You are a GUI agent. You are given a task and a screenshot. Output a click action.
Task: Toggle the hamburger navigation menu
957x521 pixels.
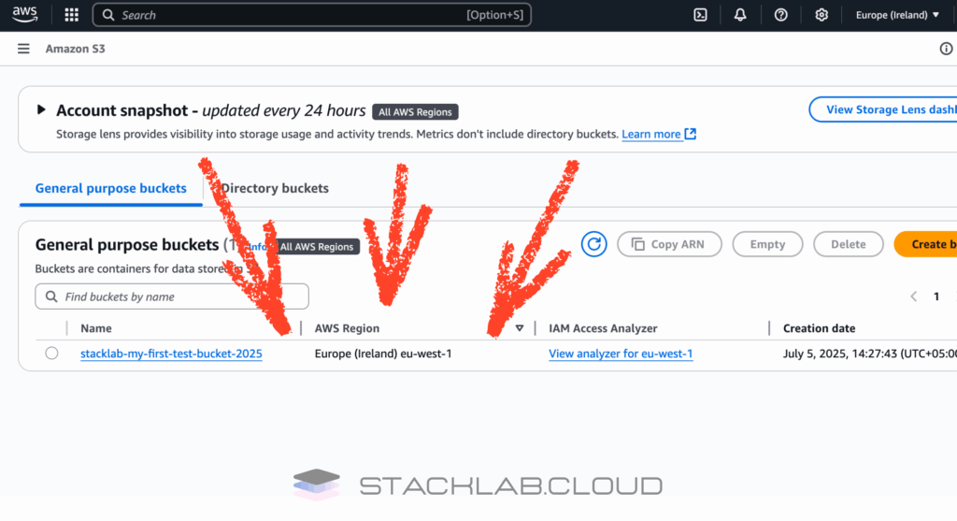point(23,49)
